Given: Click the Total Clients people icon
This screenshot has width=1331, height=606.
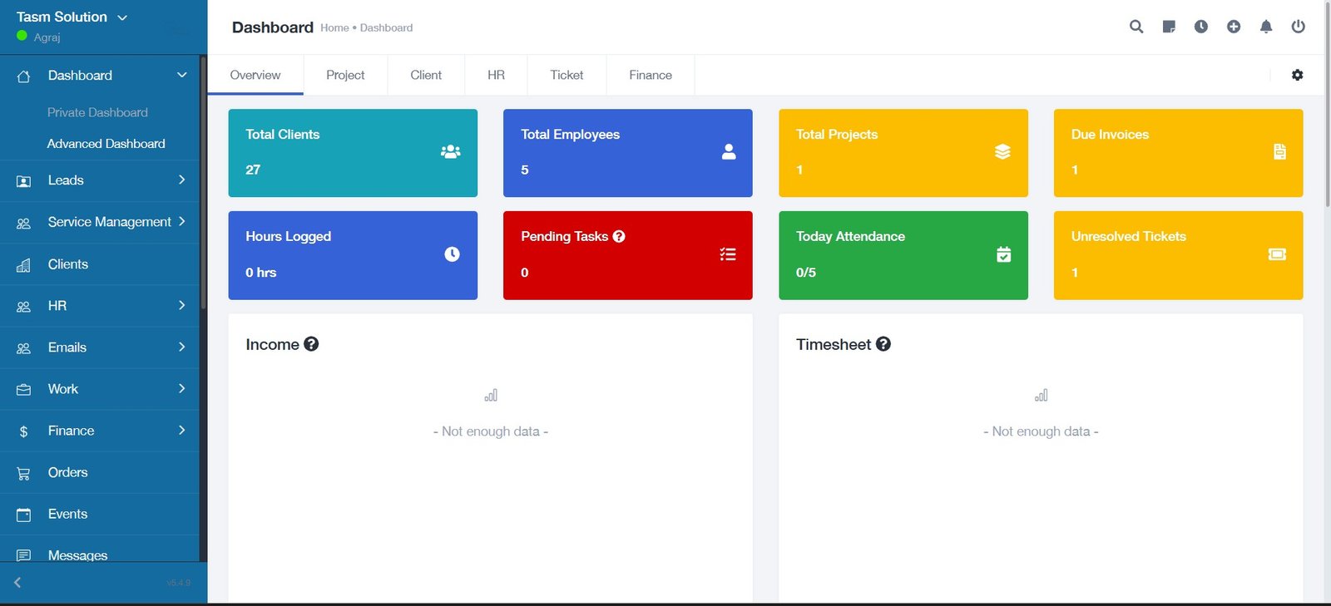Looking at the screenshot, I should (450, 151).
